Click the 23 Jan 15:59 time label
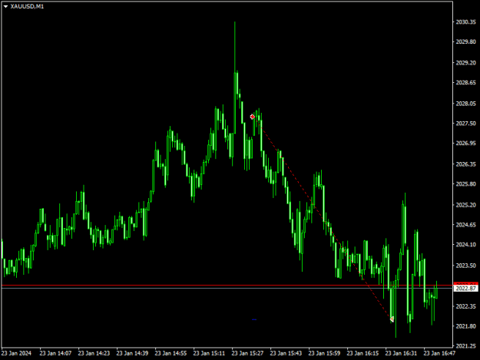 [325, 353]
